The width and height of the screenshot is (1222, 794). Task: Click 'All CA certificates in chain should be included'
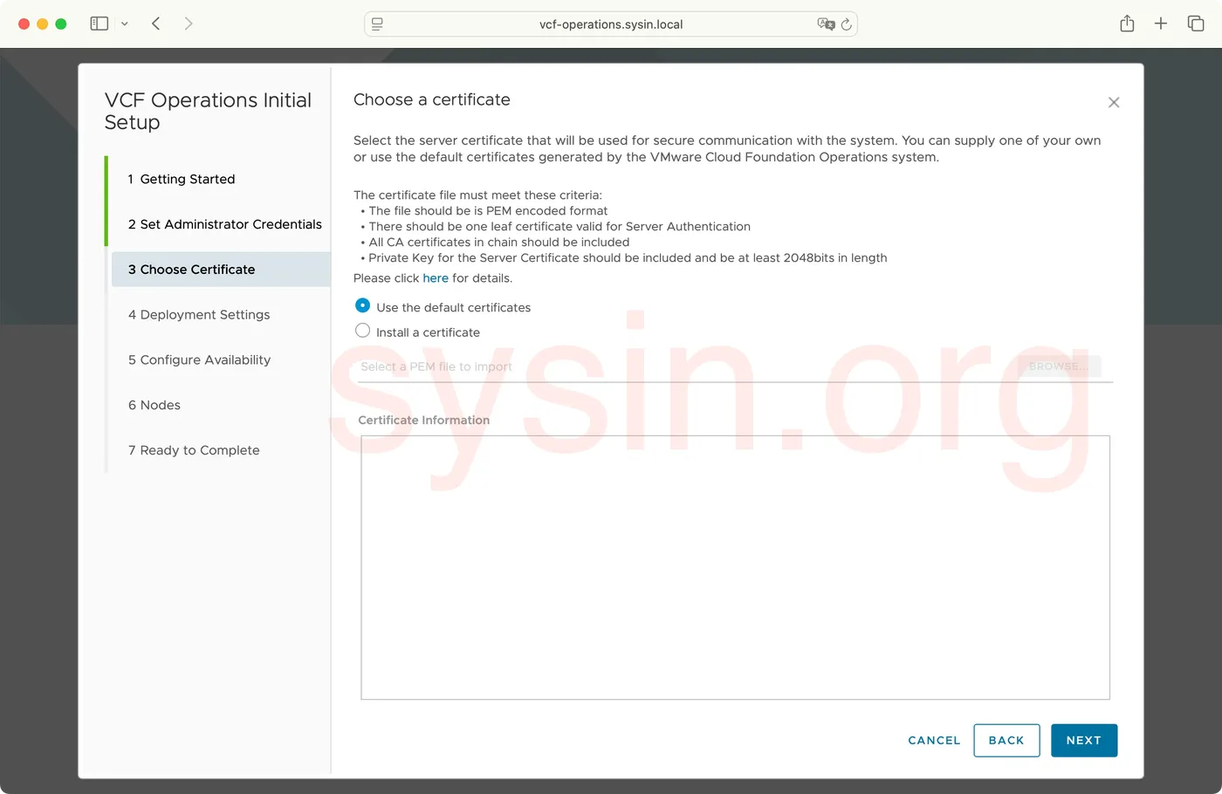[x=498, y=243]
